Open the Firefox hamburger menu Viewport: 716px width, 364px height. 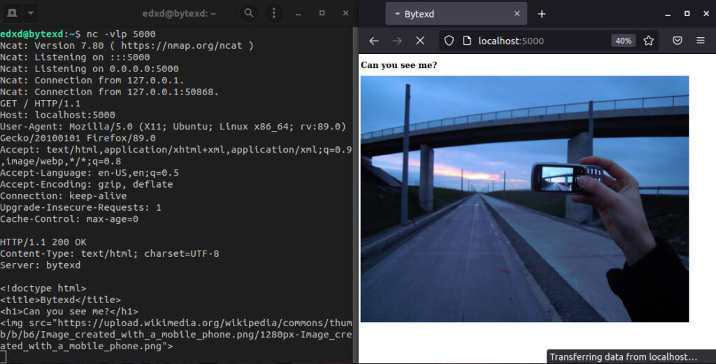click(x=701, y=41)
